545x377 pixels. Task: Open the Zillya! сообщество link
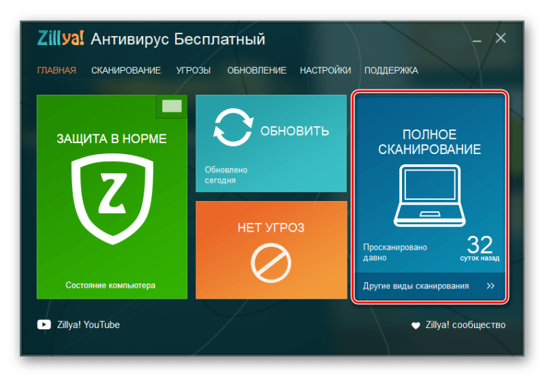click(x=465, y=325)
